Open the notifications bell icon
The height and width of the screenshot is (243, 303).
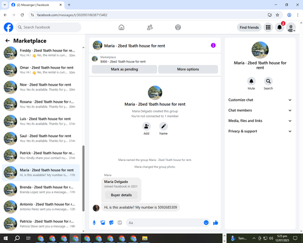coord(279,27)
